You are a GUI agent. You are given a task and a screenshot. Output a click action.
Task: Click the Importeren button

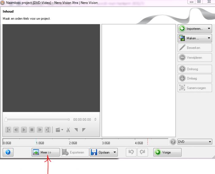click(x=194, y=29)
